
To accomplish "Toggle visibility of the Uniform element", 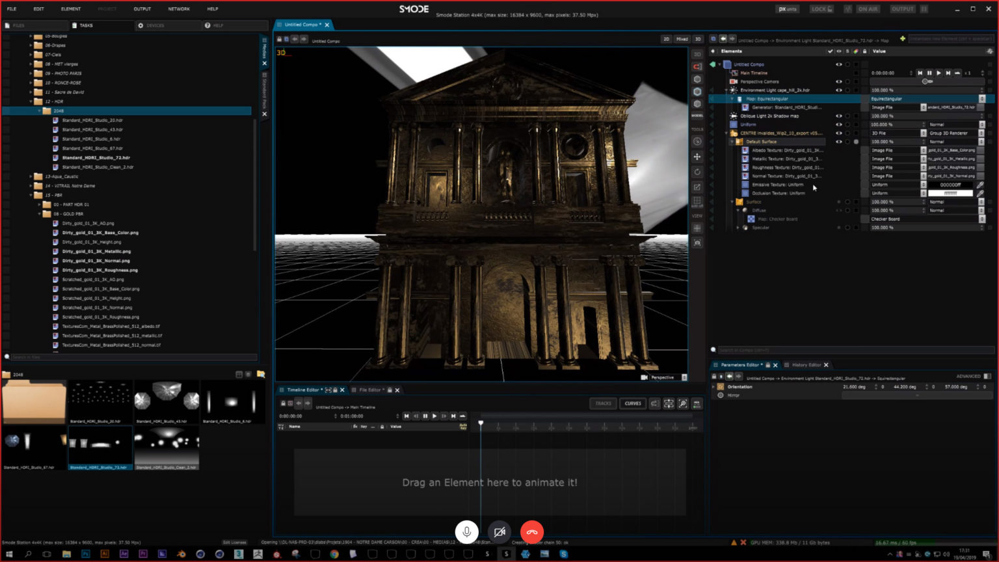I will point(838,124).
